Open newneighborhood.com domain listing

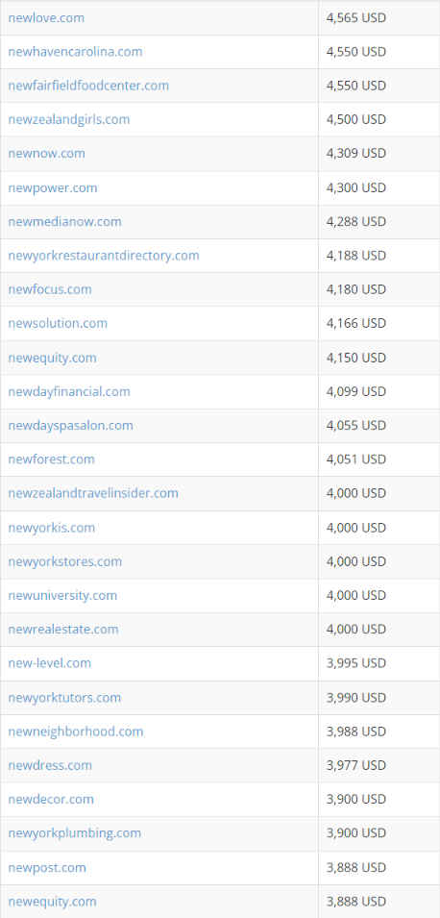pos(76,732)
